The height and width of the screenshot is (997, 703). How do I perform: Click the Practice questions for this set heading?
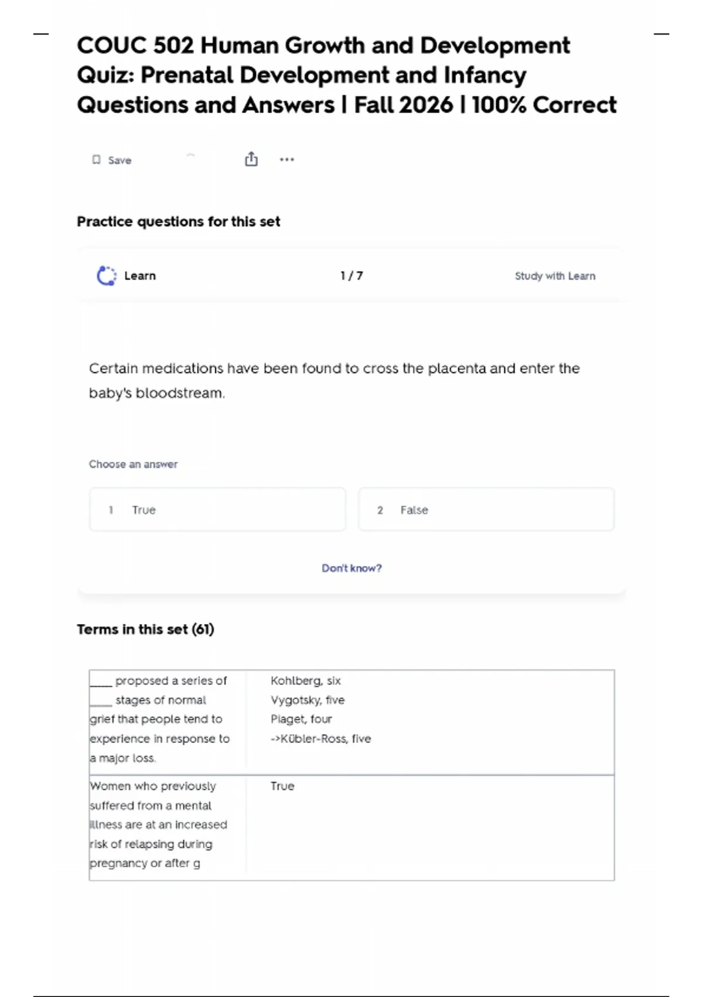179,222
